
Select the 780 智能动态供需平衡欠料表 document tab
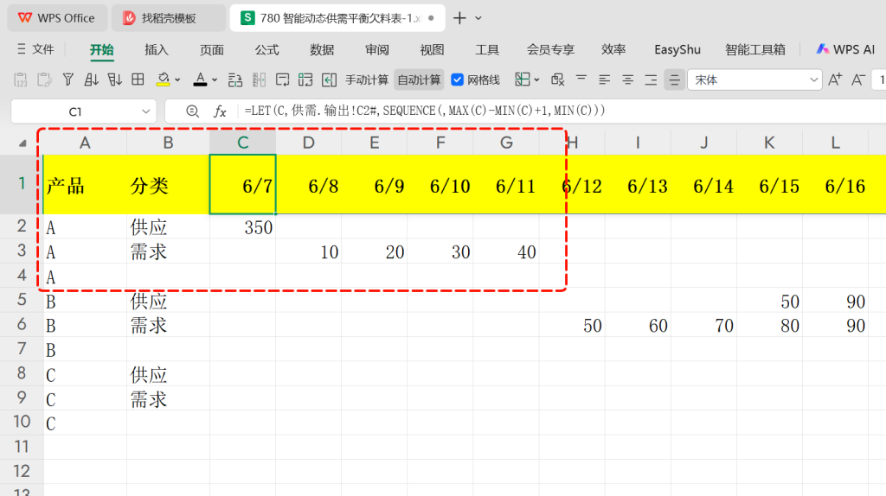pos(338,18)
